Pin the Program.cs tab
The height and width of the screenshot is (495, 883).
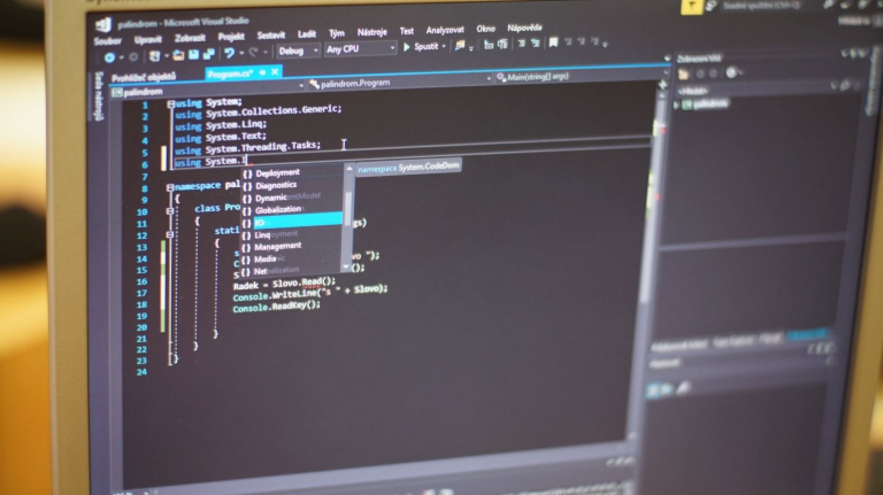tap(262, 73)
